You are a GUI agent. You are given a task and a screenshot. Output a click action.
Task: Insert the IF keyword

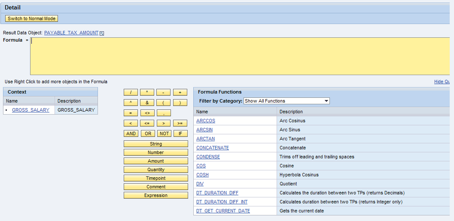180,133
